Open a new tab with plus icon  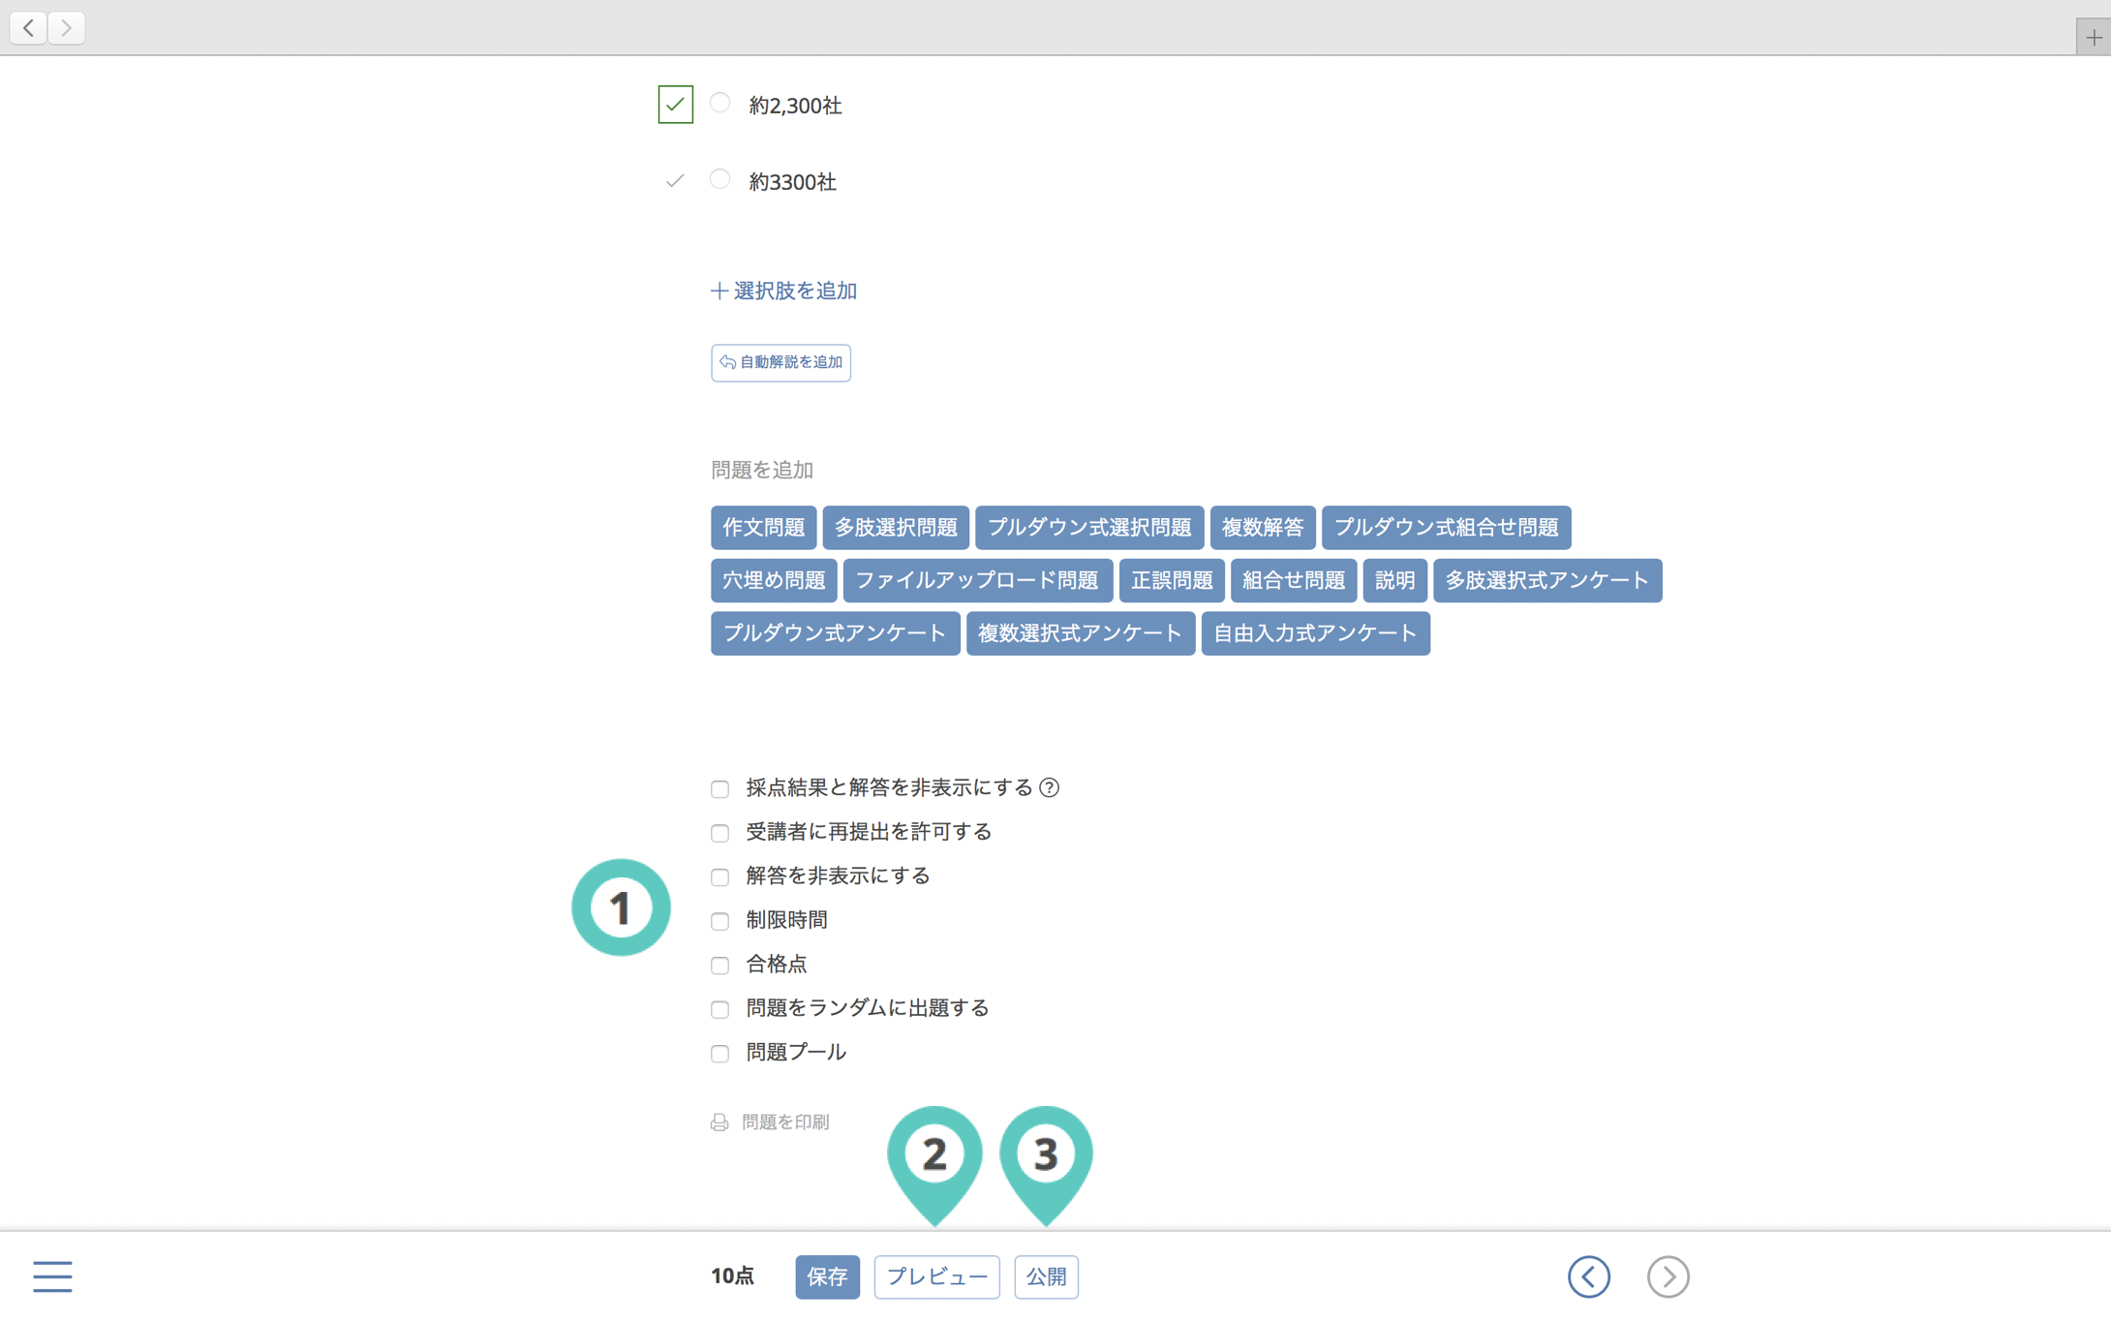[2093, 38]
